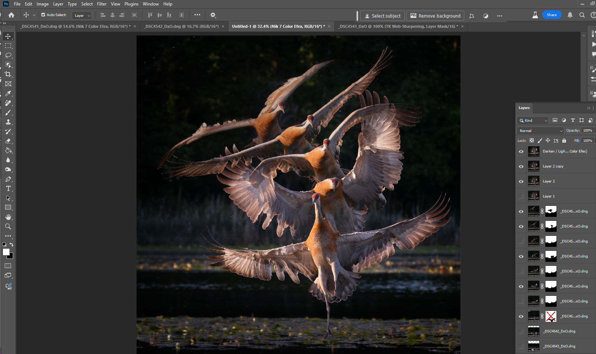Select the Eraser tool
Screen dimensions: 596x354
(x=8, y=141)
